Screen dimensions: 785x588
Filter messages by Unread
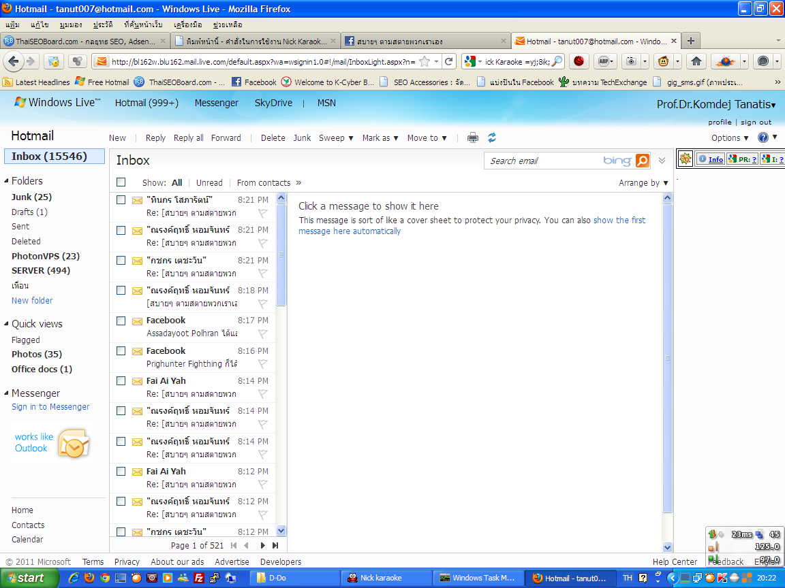(209, 183)
